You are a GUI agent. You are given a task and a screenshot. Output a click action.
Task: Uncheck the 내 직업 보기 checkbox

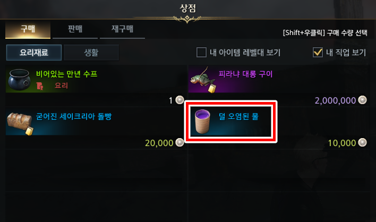(318, 52)
